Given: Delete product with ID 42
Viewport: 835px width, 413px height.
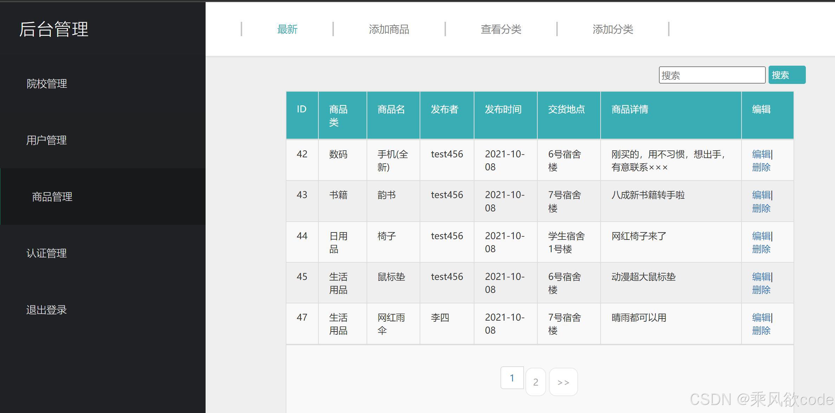Looking at the screenshot, I should [760, 168].
